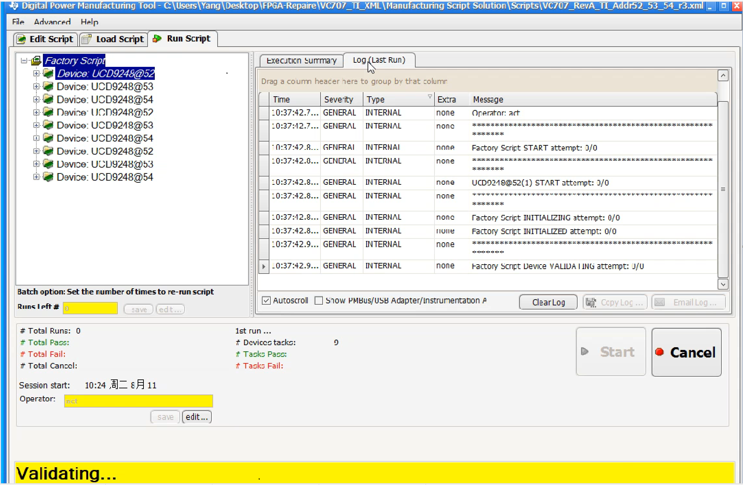The height and width of the screenshot is (485, 743).
Task: Click the Copy Log icon
Action: pyautogui.click(x=591, y=302)
